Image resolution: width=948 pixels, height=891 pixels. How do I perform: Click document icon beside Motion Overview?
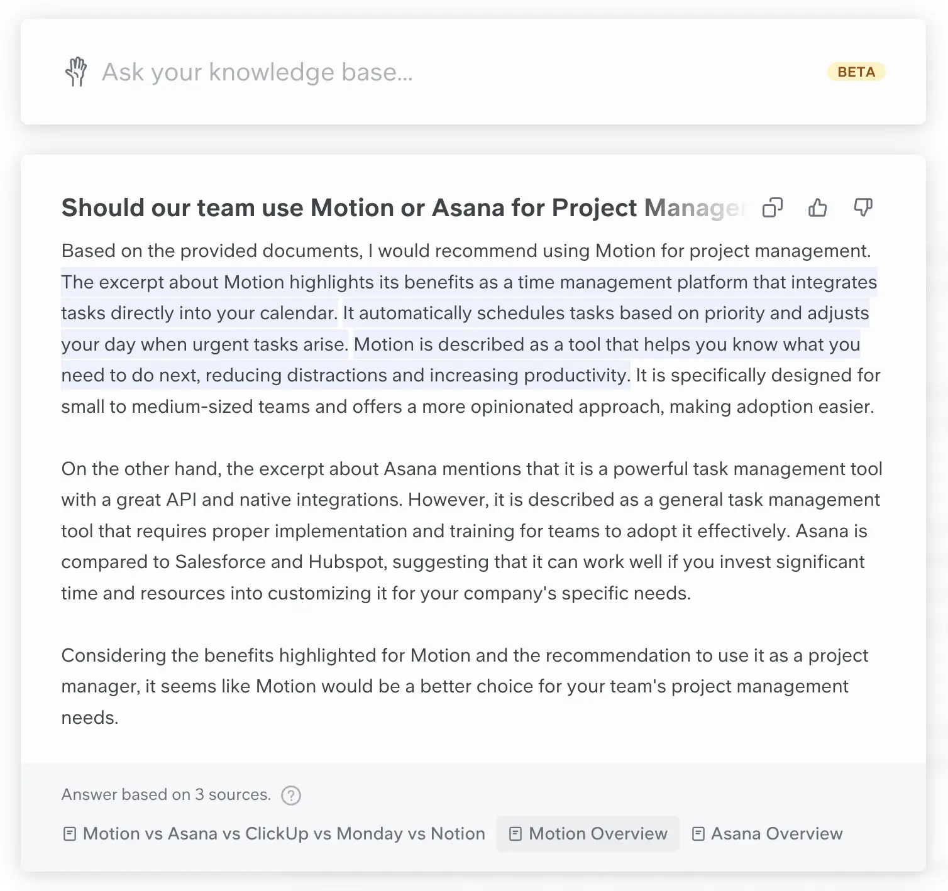pyautogui.click(x=515, y=834)
